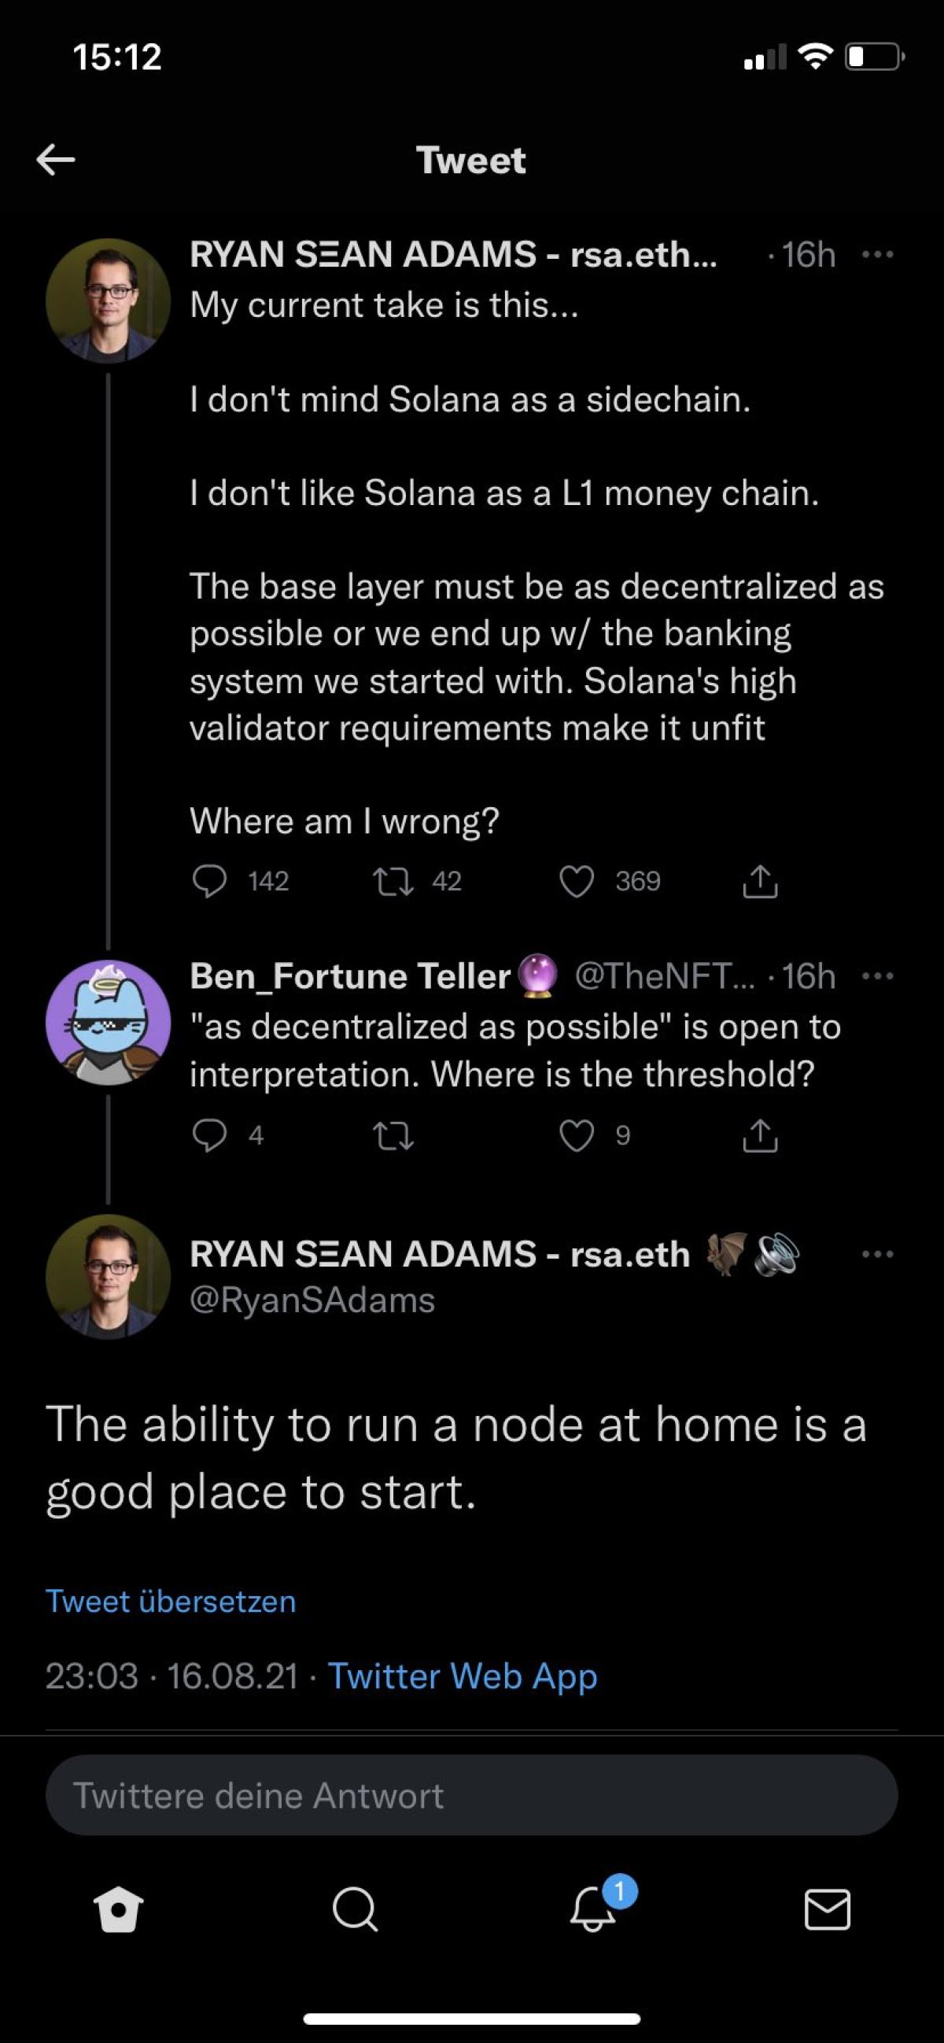Open the Messages envelope tab
The width and height of the screenshot is (944, 2043).
pyautogui.click(x=828, y=1909)
